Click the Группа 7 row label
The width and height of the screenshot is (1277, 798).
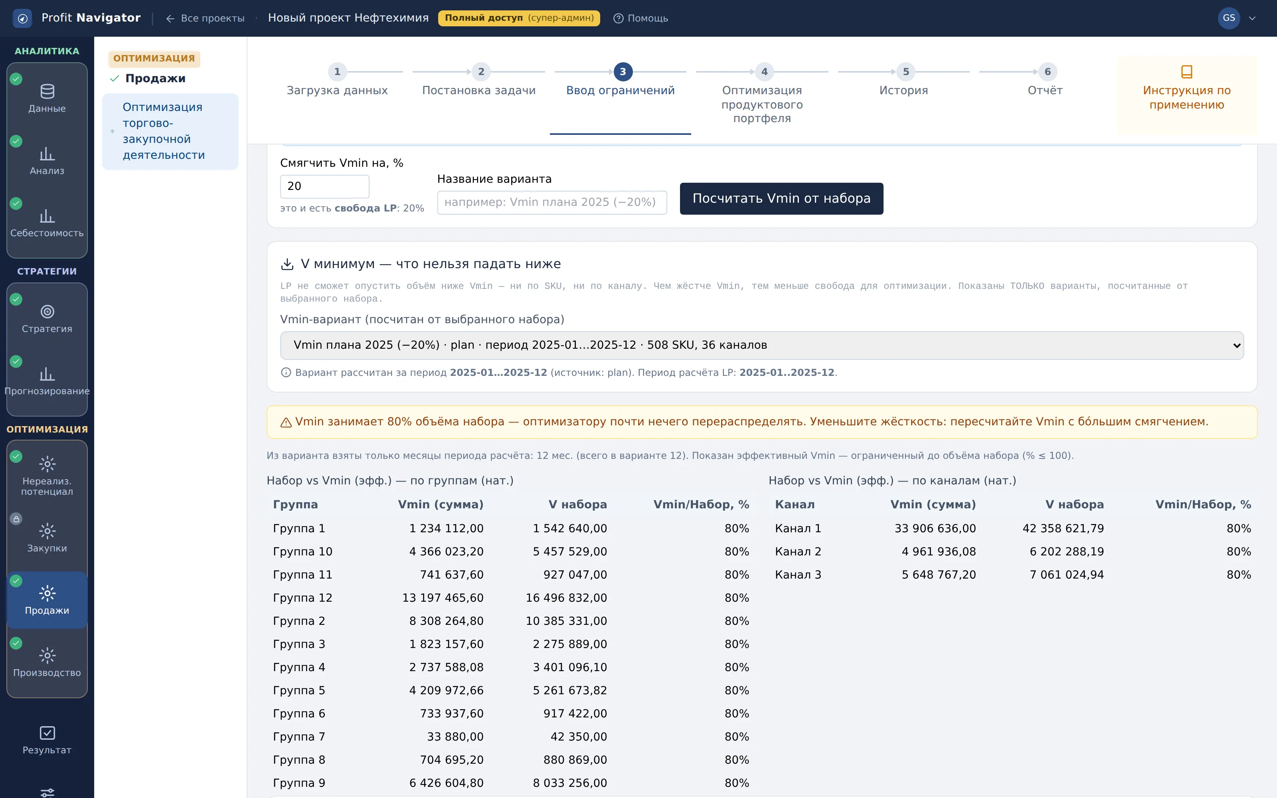pos(298,737)
